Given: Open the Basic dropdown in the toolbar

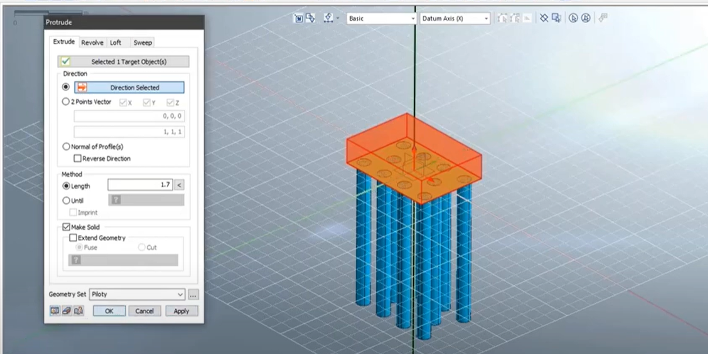Looking at the screenshot, I should click(380, 19).
